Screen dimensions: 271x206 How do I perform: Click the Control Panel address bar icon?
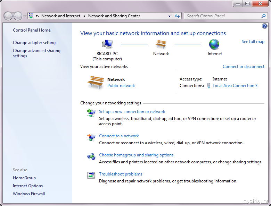coord(31,16)
